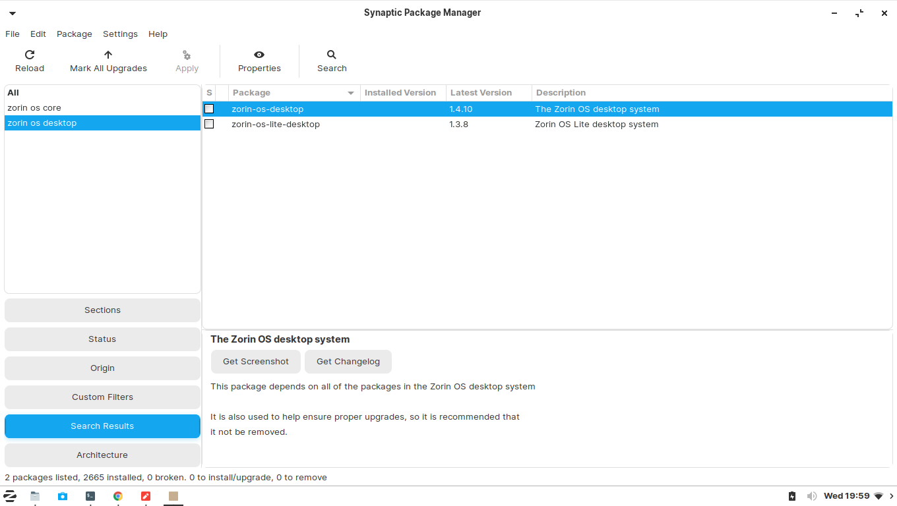The width and height of the screenshot is (897, 506).
Task: Toggle the zorin-os-lite-desktop status checkbox
Action: tap(209, 124)
